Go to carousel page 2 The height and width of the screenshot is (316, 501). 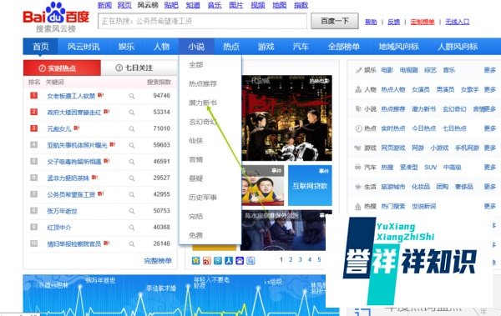click(291, 259)
